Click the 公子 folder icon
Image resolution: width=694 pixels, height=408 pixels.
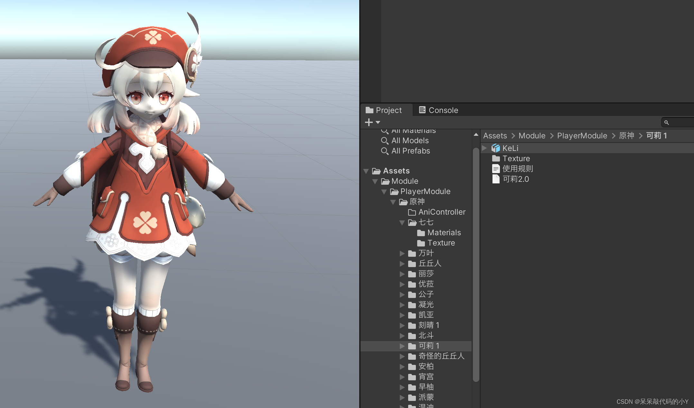pos(412,294)
